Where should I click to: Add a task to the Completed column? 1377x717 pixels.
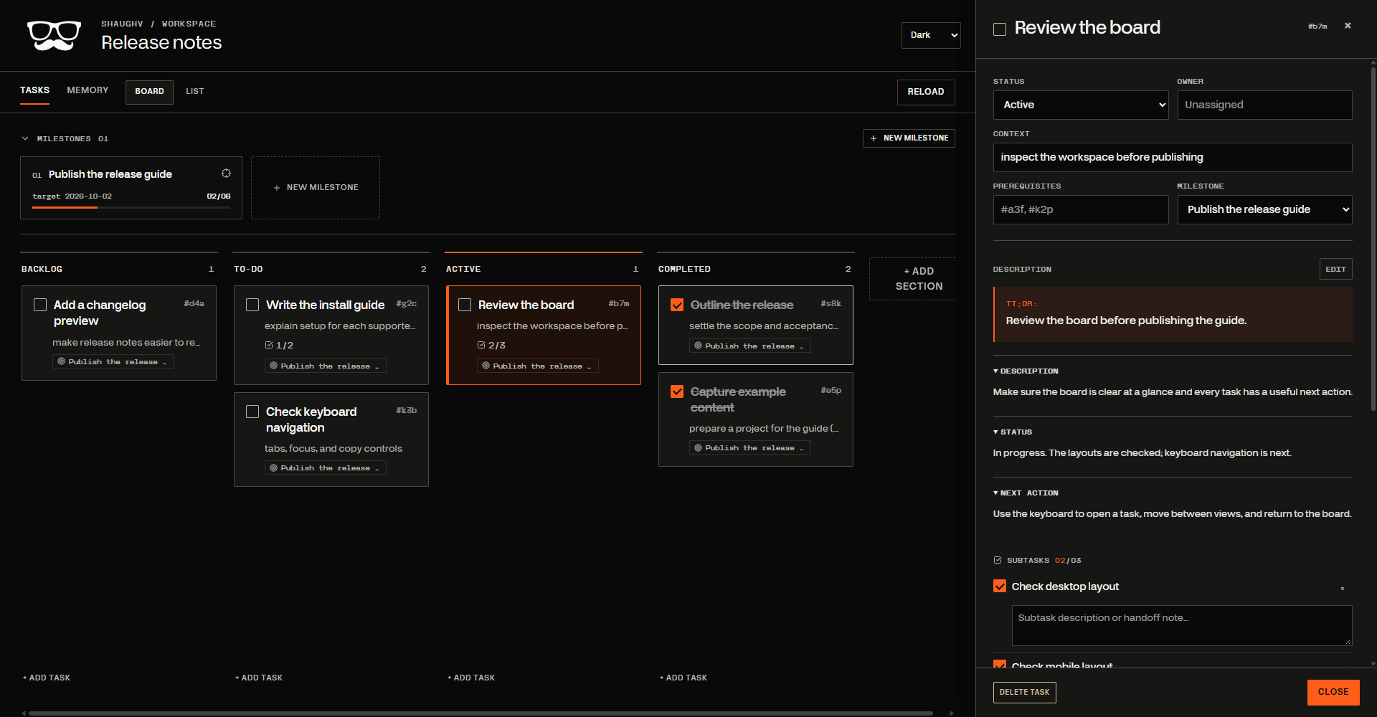coord(683,678)
